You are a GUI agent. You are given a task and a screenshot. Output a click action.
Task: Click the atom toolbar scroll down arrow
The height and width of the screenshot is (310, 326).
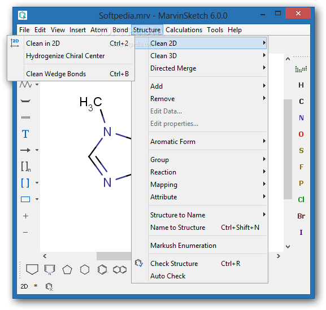point(288,247)
